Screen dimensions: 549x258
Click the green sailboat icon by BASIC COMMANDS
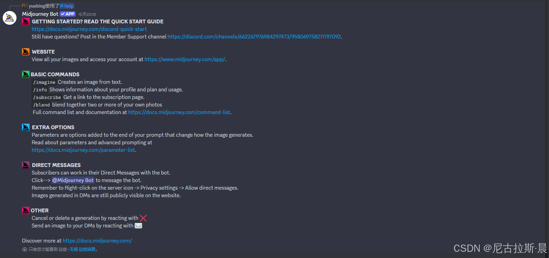[x=26, y=74]
